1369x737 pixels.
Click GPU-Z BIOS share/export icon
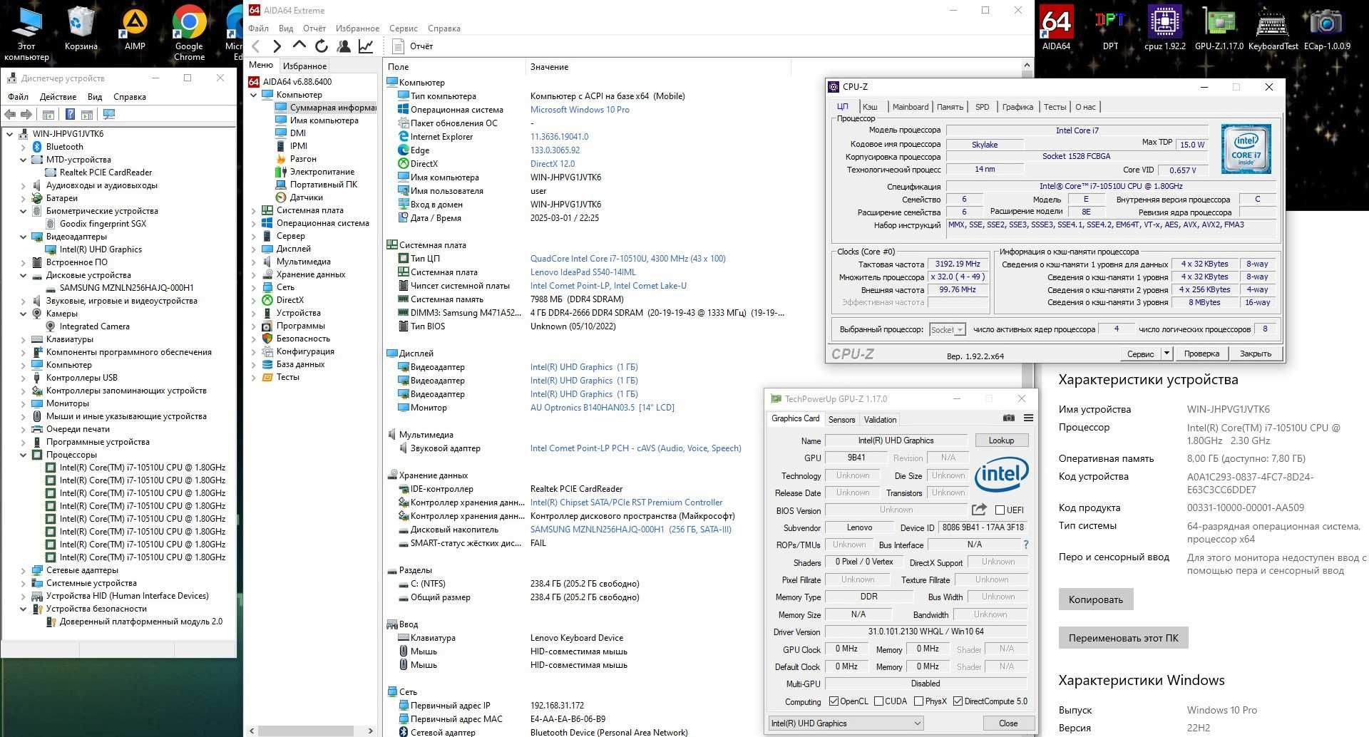(x=979, y=510)
